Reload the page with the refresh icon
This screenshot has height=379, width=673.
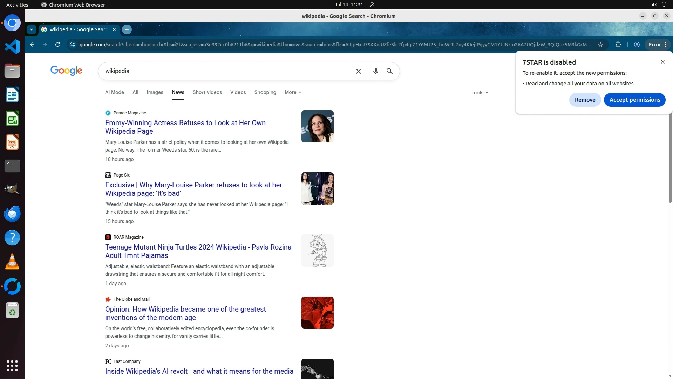coord(57,45)
